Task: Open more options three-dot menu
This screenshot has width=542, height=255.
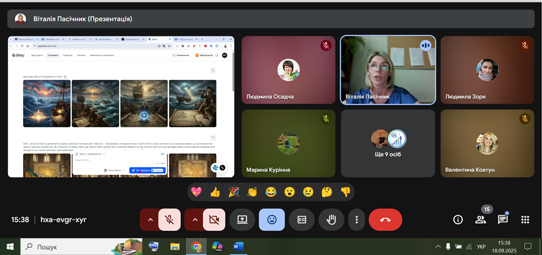Action: click(x=356, y=219)
